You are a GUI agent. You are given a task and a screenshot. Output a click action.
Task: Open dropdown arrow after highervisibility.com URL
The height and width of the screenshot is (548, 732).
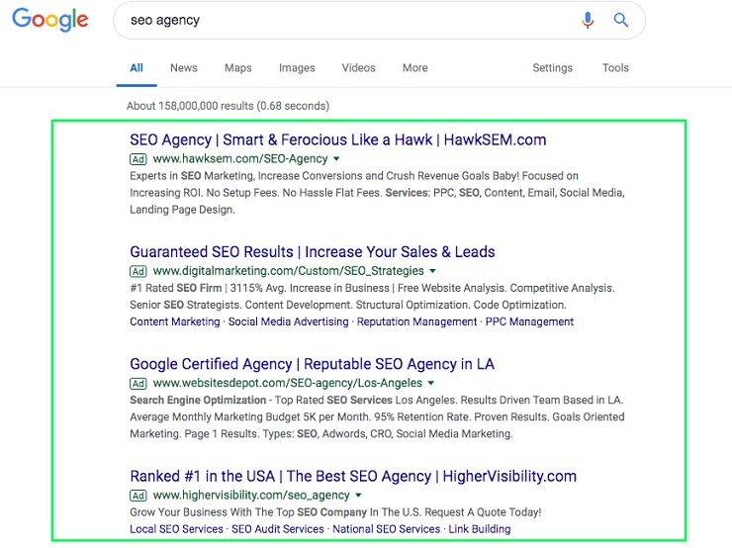point(358,496)
